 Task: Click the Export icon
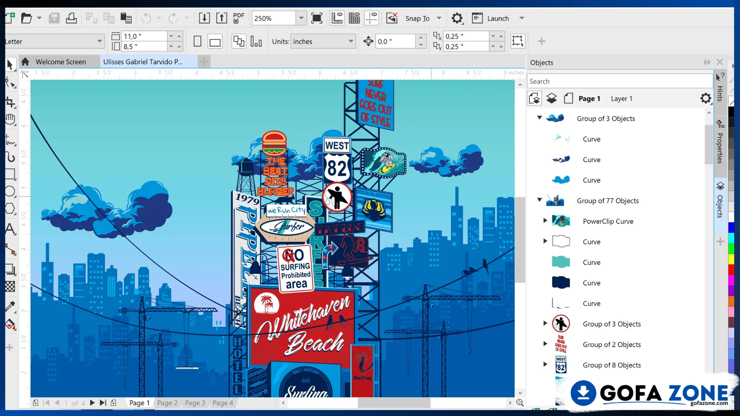pos(222,18)
